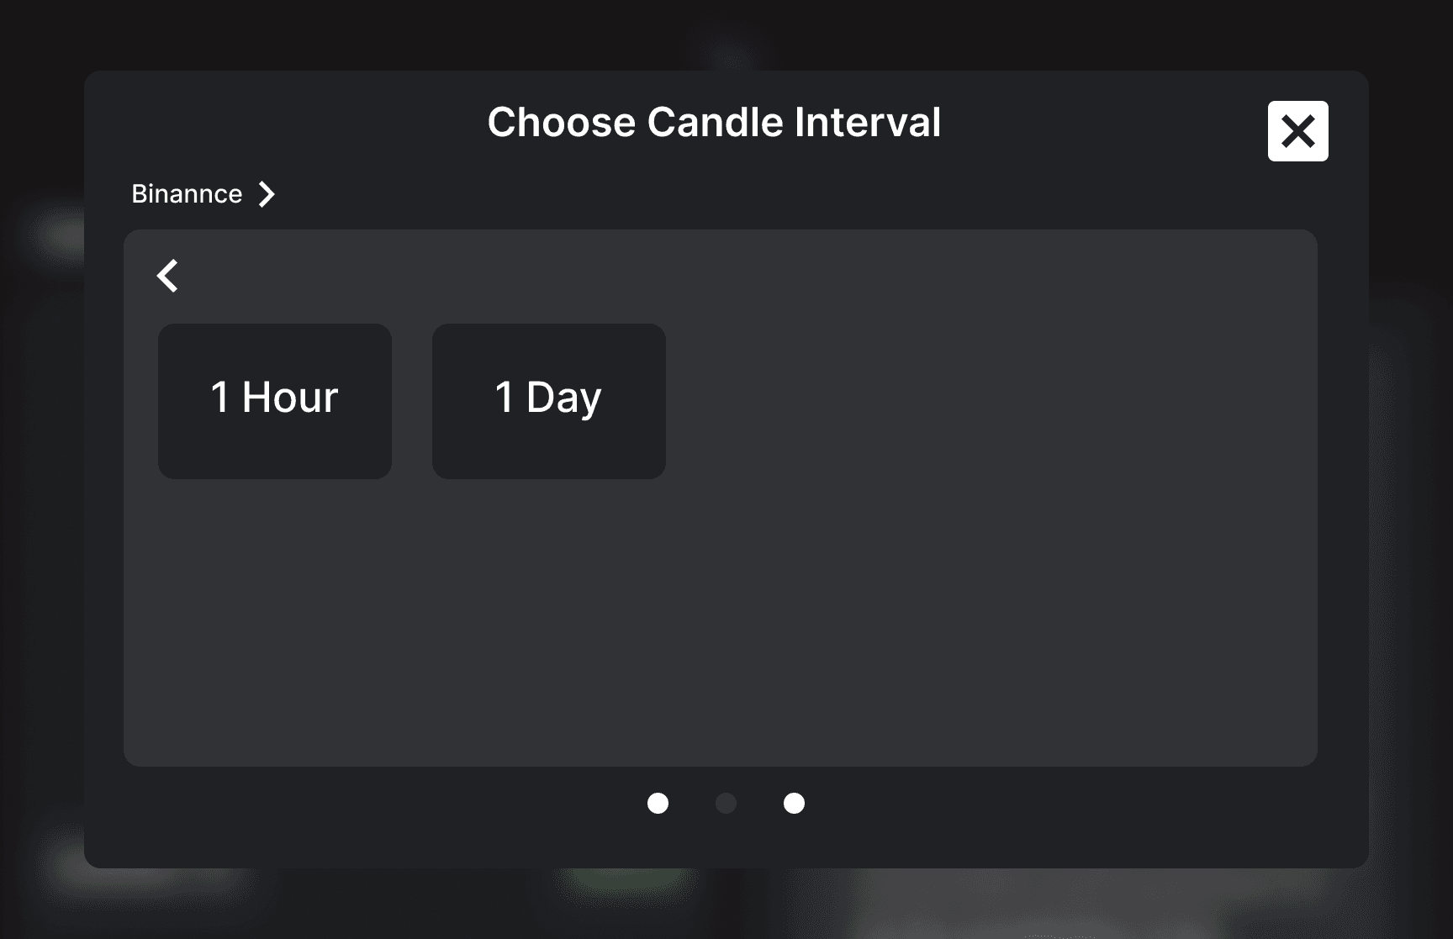
Task: Return to previous step using left chevron
Action: click(x=168, y=276)
